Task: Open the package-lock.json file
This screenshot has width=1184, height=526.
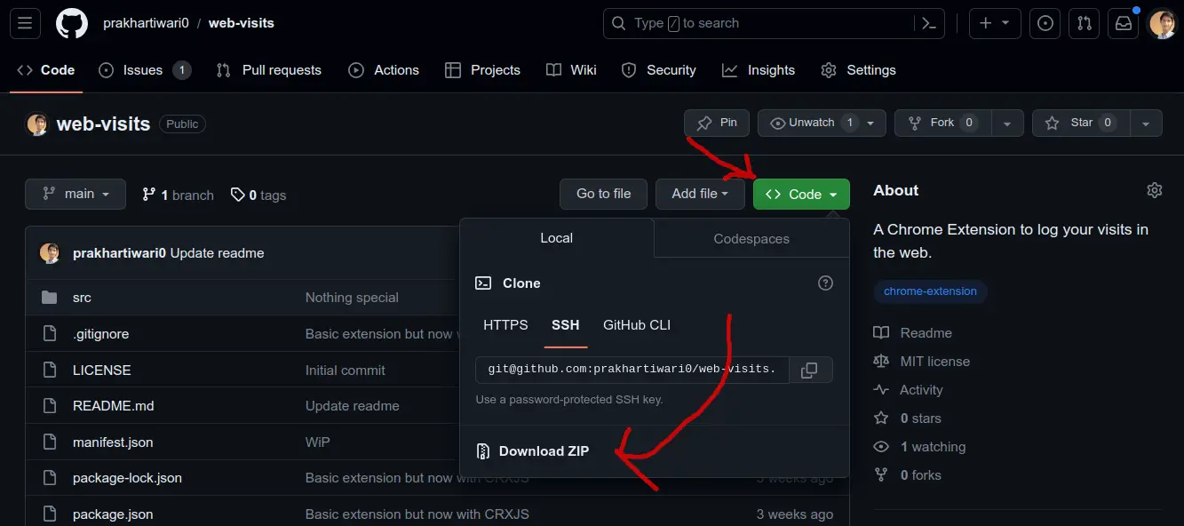Action: point(127,478)
